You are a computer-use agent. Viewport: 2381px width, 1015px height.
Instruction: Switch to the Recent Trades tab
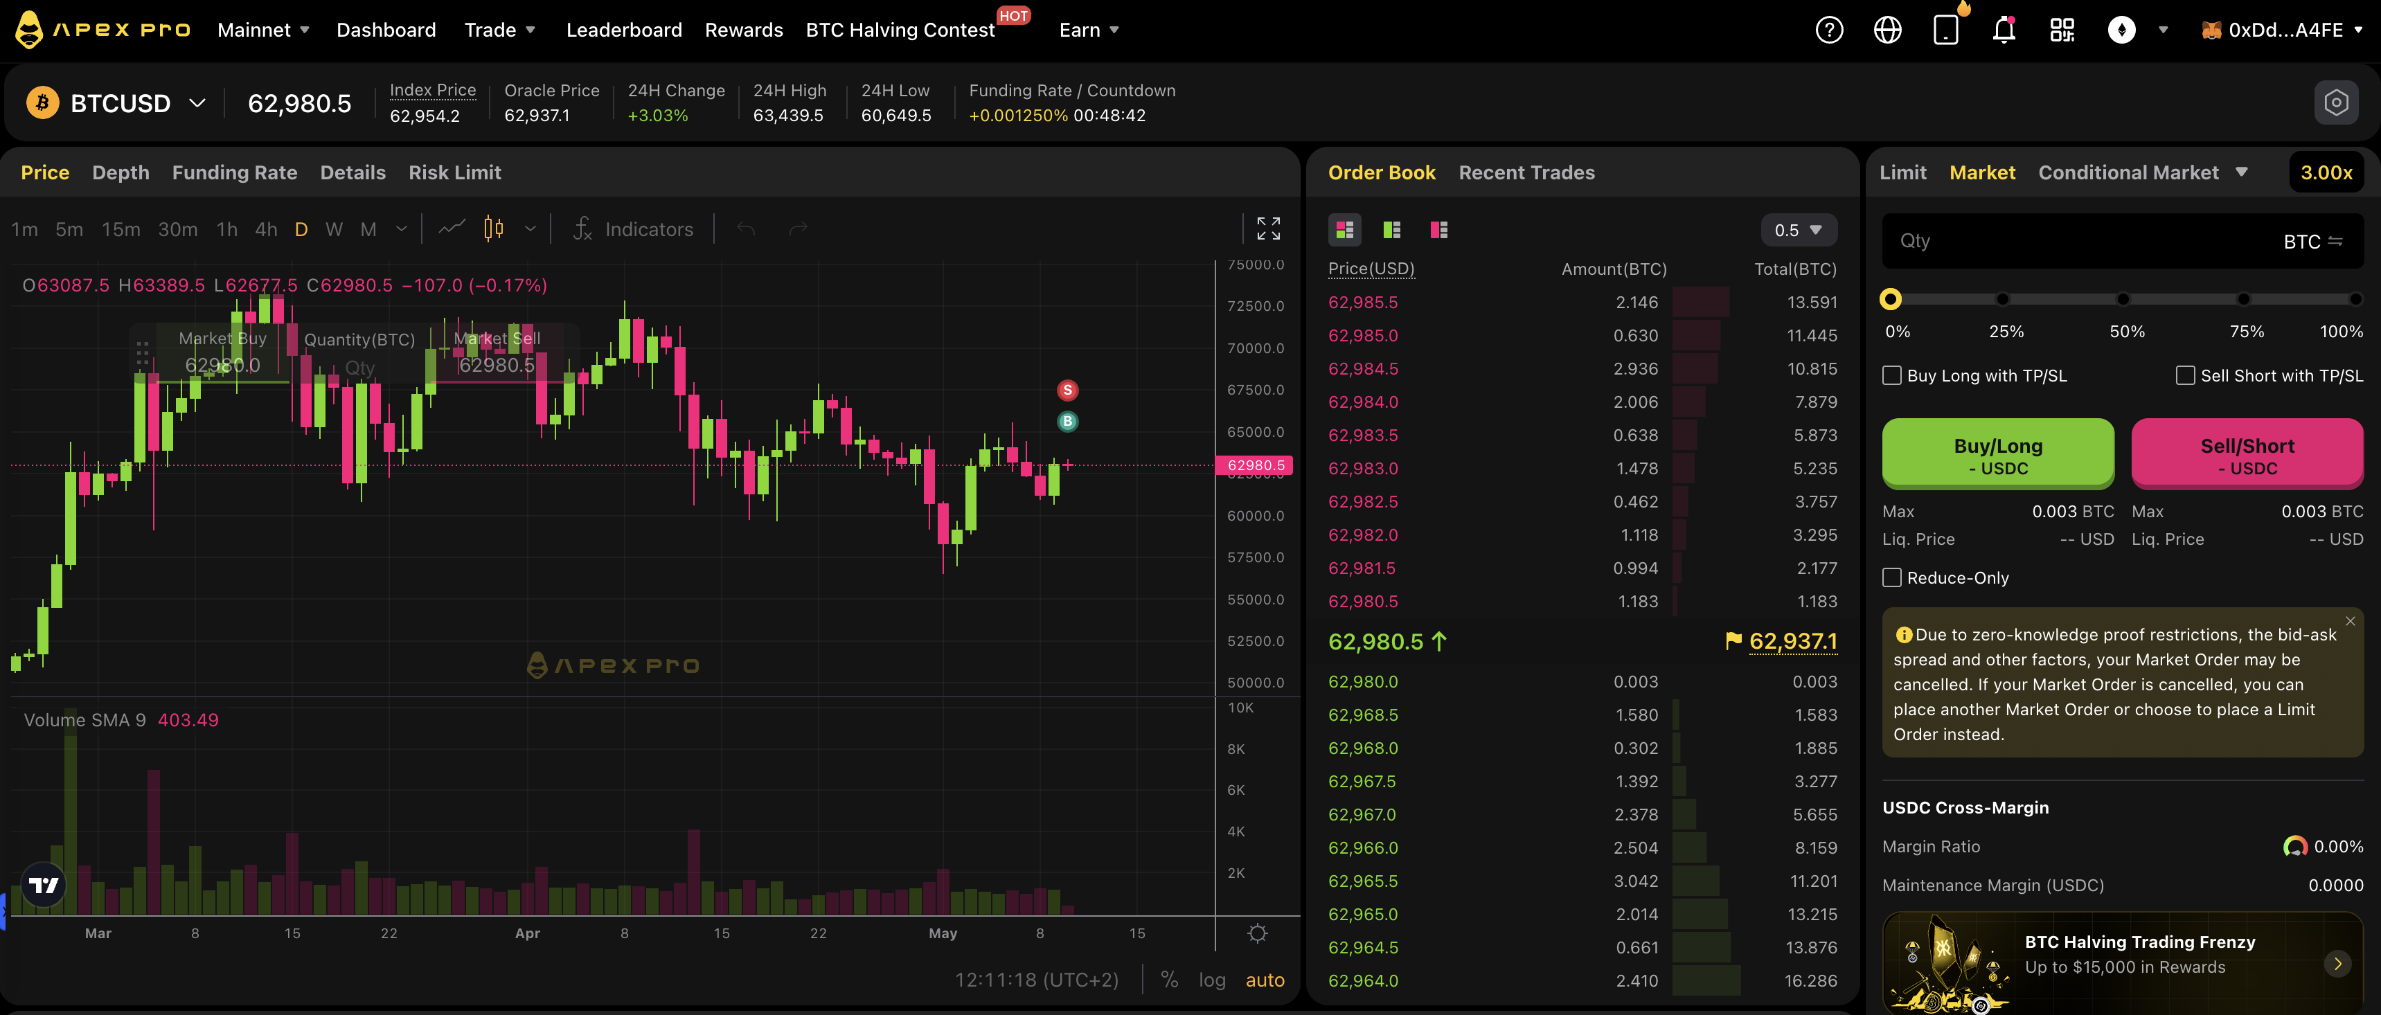coord(1526,172)
